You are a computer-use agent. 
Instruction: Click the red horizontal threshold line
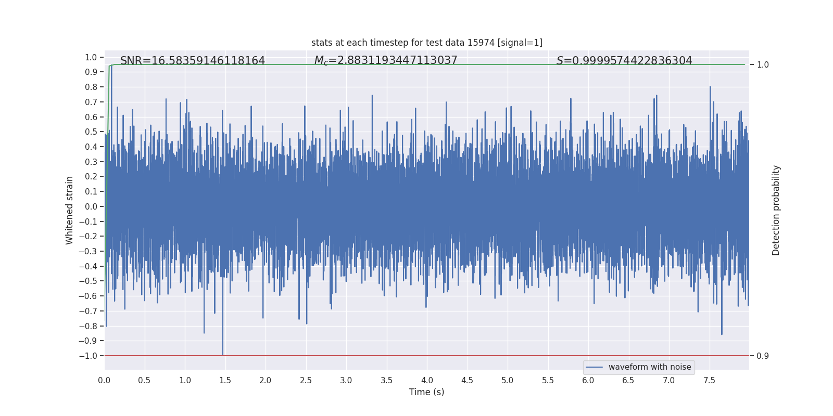pos(427,356)
